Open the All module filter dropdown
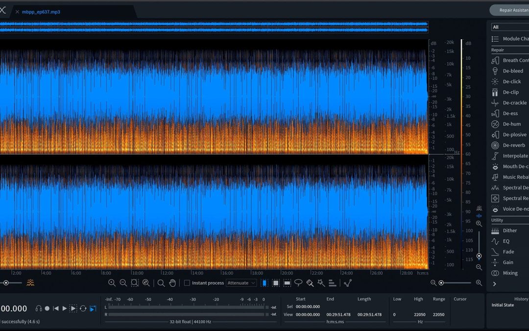The width and height of the screenshot is (529, 331). (x=509, y=27)
